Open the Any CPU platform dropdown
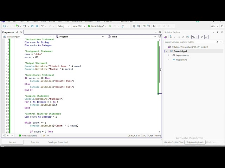The image size is (225, 168). click(79, 26)
